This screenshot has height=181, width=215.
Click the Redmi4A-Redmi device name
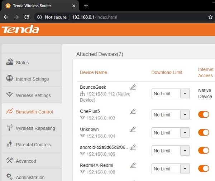tap(96, 165)
